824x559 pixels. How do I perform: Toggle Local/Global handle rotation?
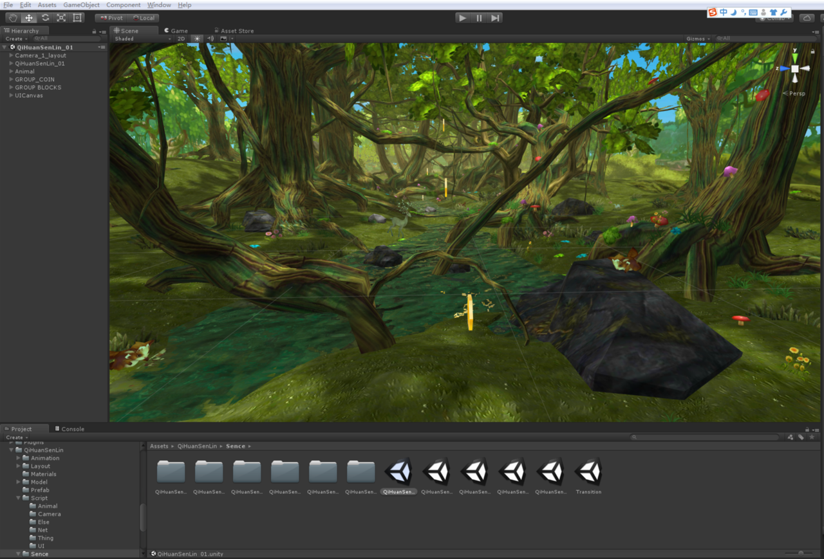[143, 18]
